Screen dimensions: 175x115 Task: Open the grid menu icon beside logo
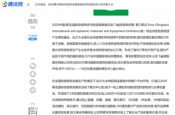tap(28, 5)
